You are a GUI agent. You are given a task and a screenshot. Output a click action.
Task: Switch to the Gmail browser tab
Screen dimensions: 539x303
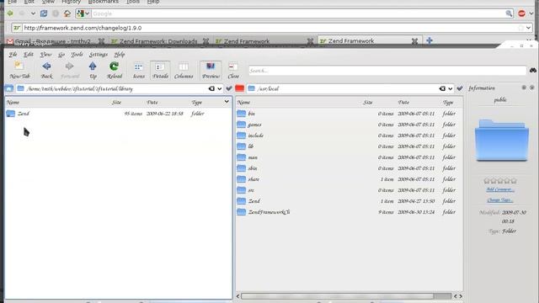pos(55,41)
